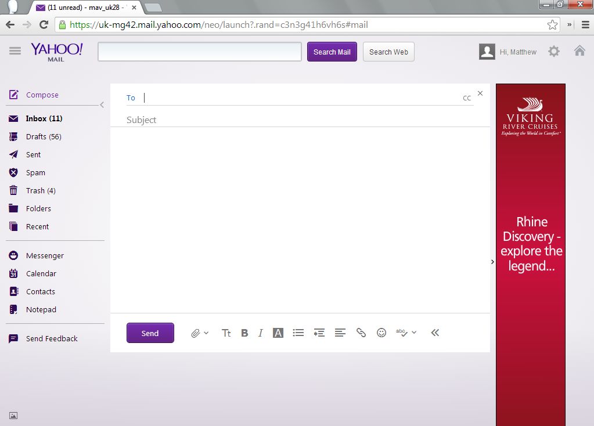The image size is (594, 426).
Task: Open the spell check dropdown
Action: point(406,333)
